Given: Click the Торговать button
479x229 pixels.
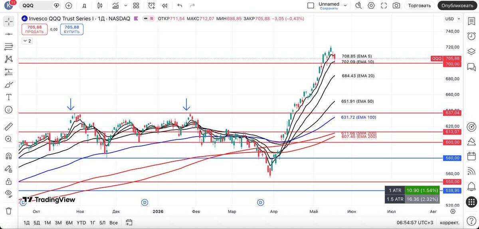Looking at the screenshot, I should click(x=420, y=6).
